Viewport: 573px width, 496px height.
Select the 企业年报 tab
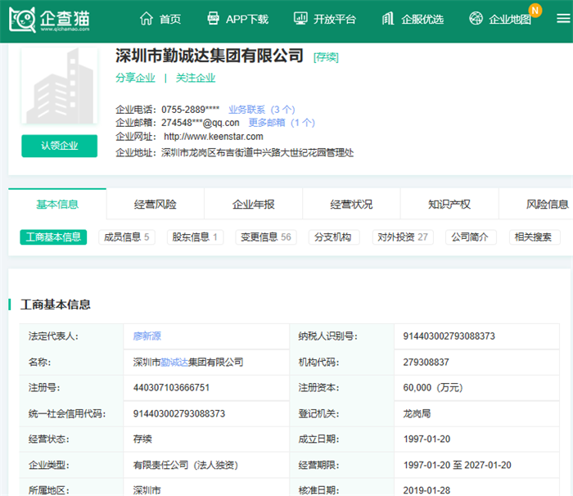253,204
